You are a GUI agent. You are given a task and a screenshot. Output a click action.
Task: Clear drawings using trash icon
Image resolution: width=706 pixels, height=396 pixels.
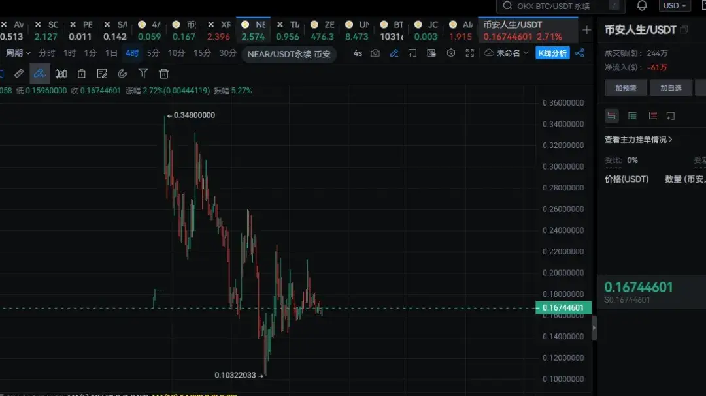click(163, 74)
